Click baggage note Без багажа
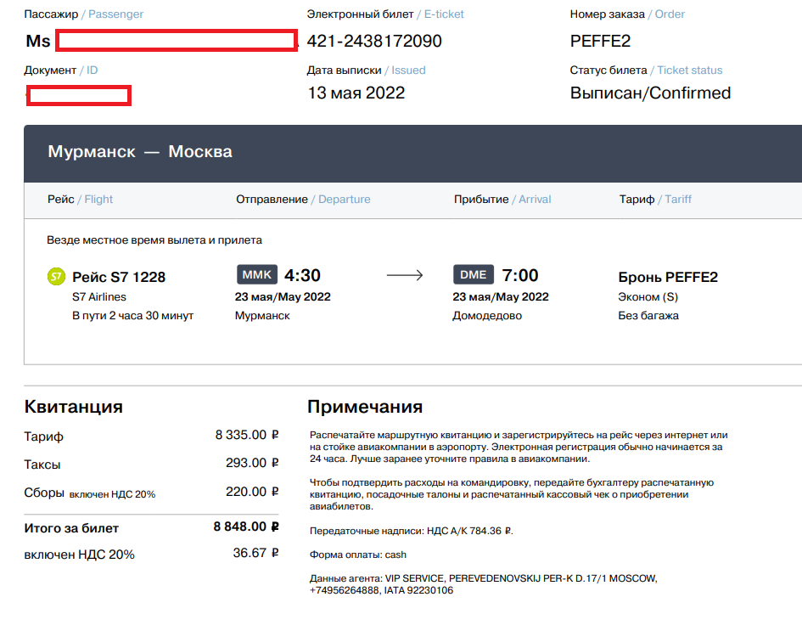 [x=648, y=315]
